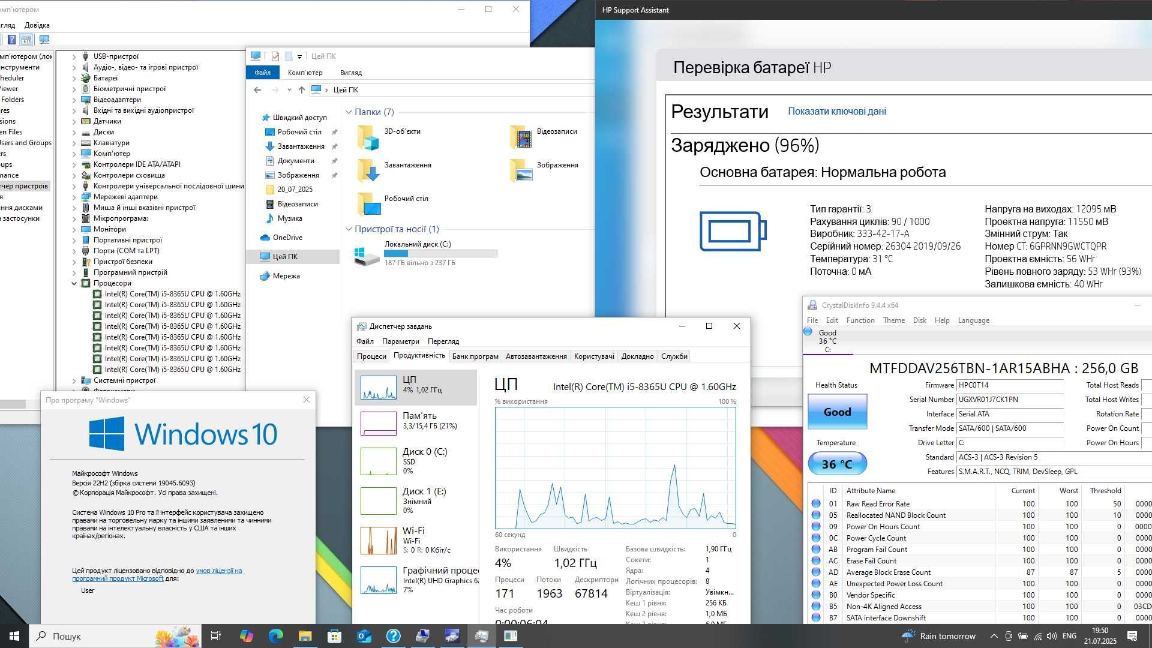
Task: Open Швидкий доступ in Explorer sidebar
Action: pyautogui.click(x=299, y=118)
